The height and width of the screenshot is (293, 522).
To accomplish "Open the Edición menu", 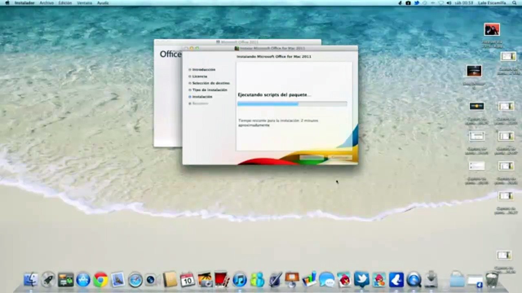I will 65,3.
